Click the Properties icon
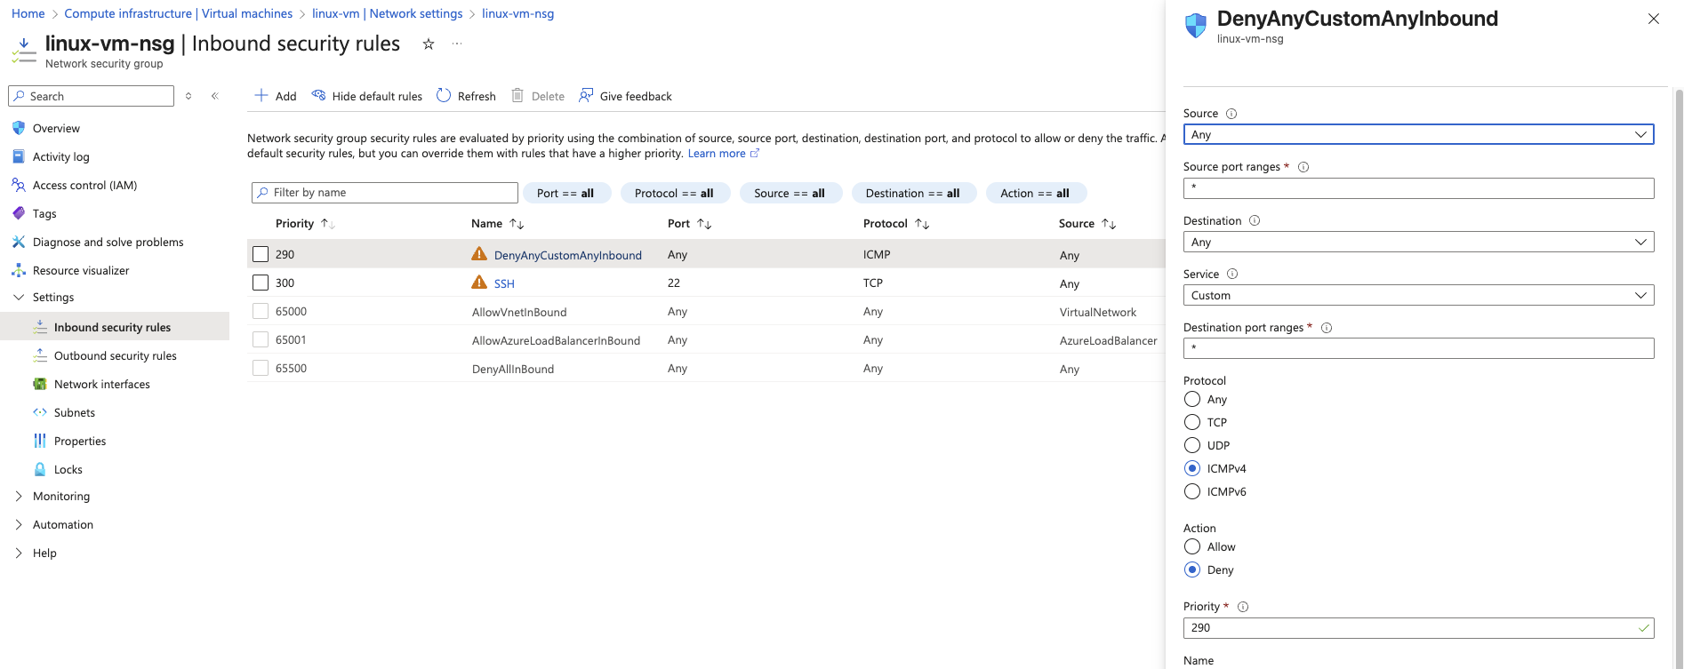The image size is (1684, 669). click(40, 441)
